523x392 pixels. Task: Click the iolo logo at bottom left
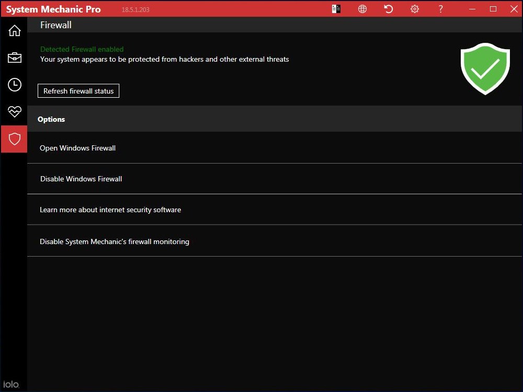point(12,384)
